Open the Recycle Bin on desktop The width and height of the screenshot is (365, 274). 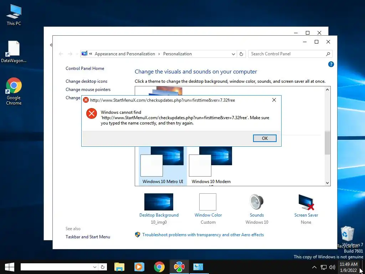click(348, 237)
